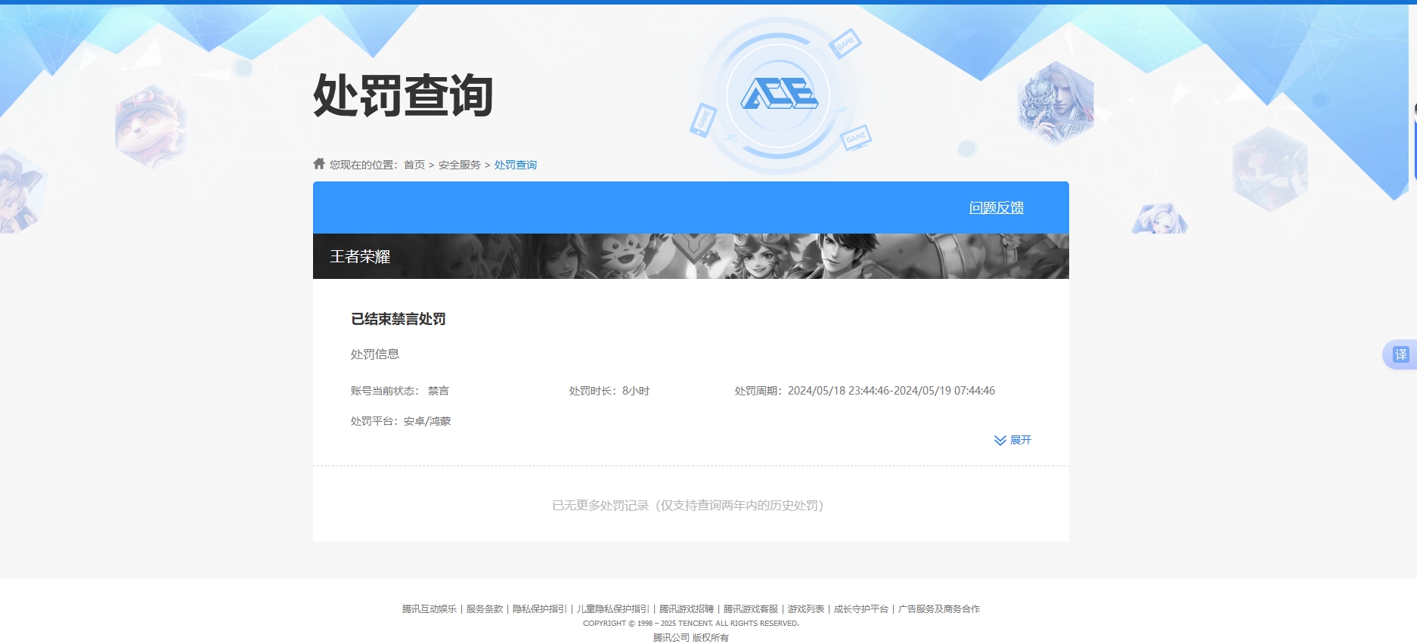Click the 处罚平台: 安卓/鸿蒙 text
The height and width of the screenshot is (644, 1417).
(401, 421)
